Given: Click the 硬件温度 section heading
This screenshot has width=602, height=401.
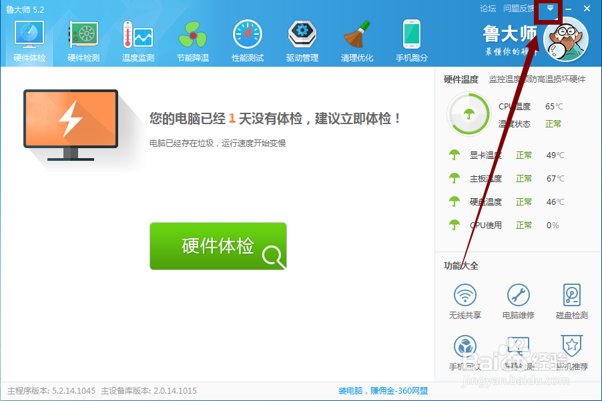Looking at the screenshot, I should pos(461,79).
